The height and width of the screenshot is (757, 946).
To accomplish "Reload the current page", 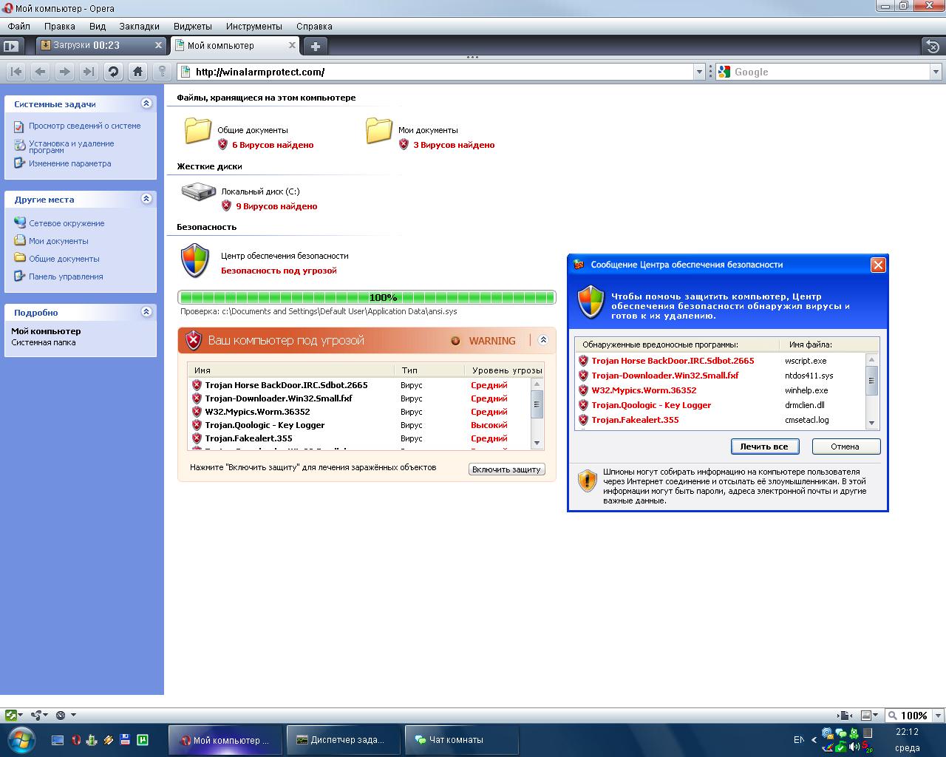I will pos(113,72).
